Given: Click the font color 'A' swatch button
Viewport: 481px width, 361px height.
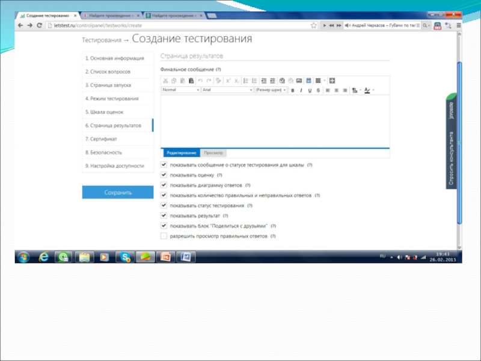Looking at the screenshot, I should [x=367, y=90].
